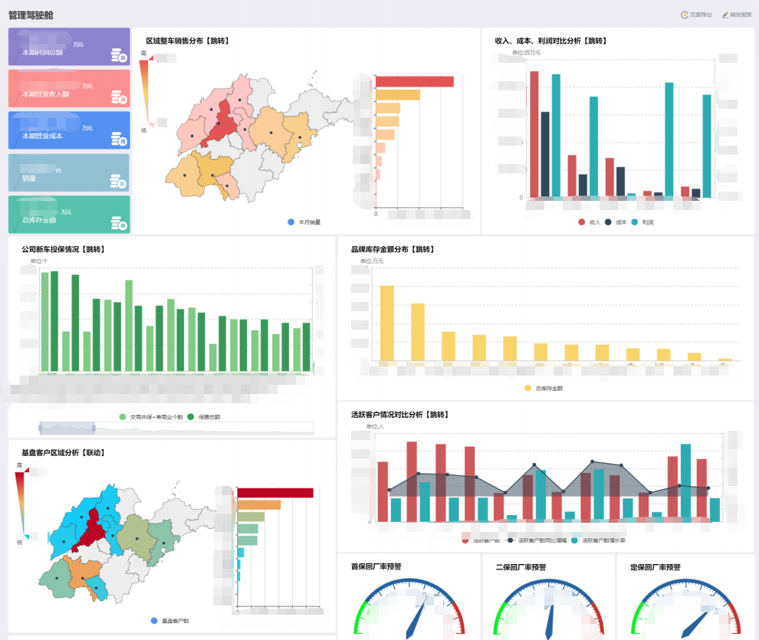
Task: Toggle the 利润 legend item
Action: [x=642, y=222]
